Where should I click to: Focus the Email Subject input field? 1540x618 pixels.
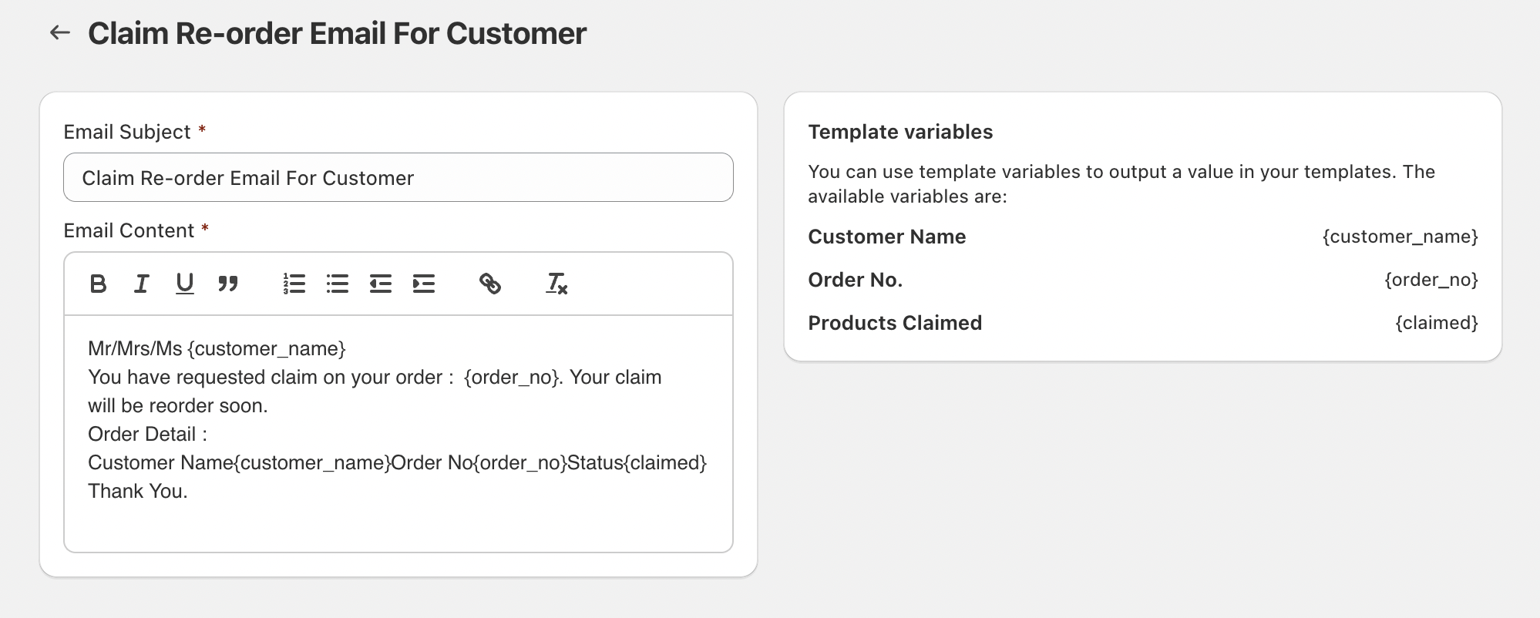click(x=398, y=178)
